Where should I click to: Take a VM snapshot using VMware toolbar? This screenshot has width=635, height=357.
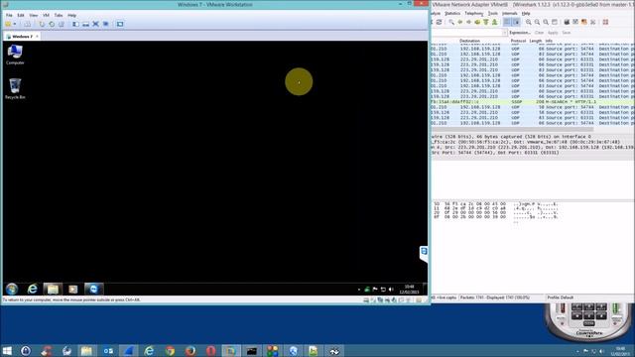(42, 24)
